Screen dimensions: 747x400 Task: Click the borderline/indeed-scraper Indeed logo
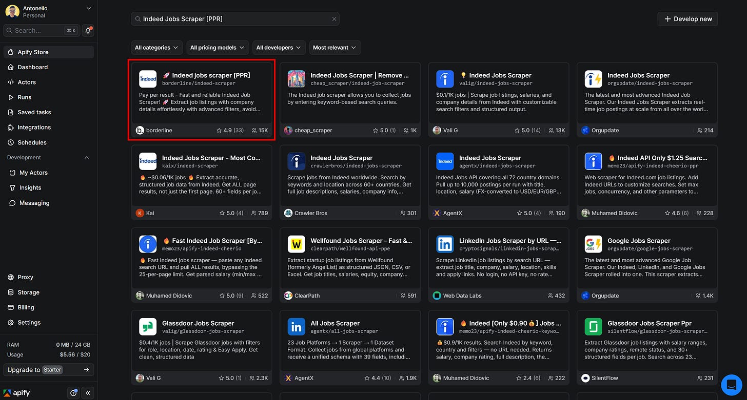click(x=148, y=79)
